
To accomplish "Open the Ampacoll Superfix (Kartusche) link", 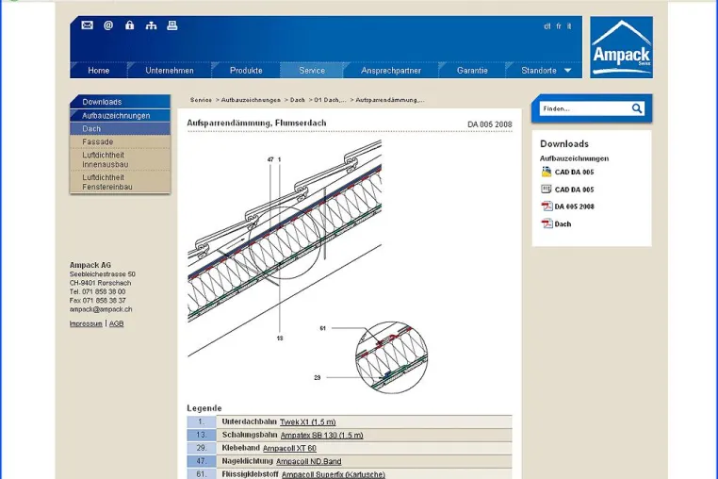I will click(333, 474).
